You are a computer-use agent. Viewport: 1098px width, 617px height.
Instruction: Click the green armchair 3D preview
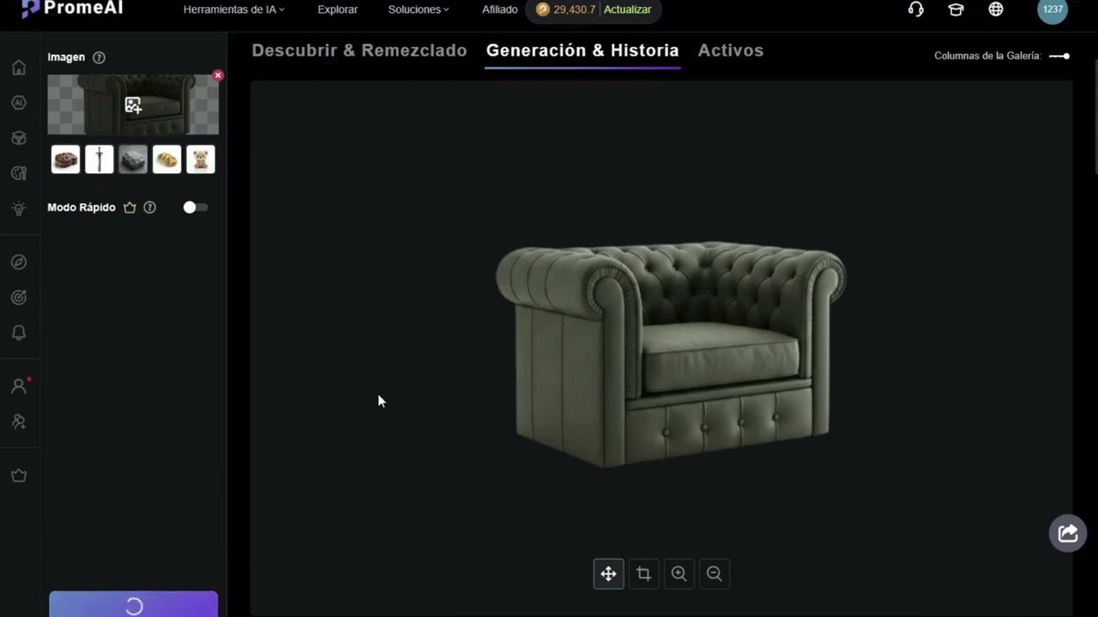tap(670, 355)
